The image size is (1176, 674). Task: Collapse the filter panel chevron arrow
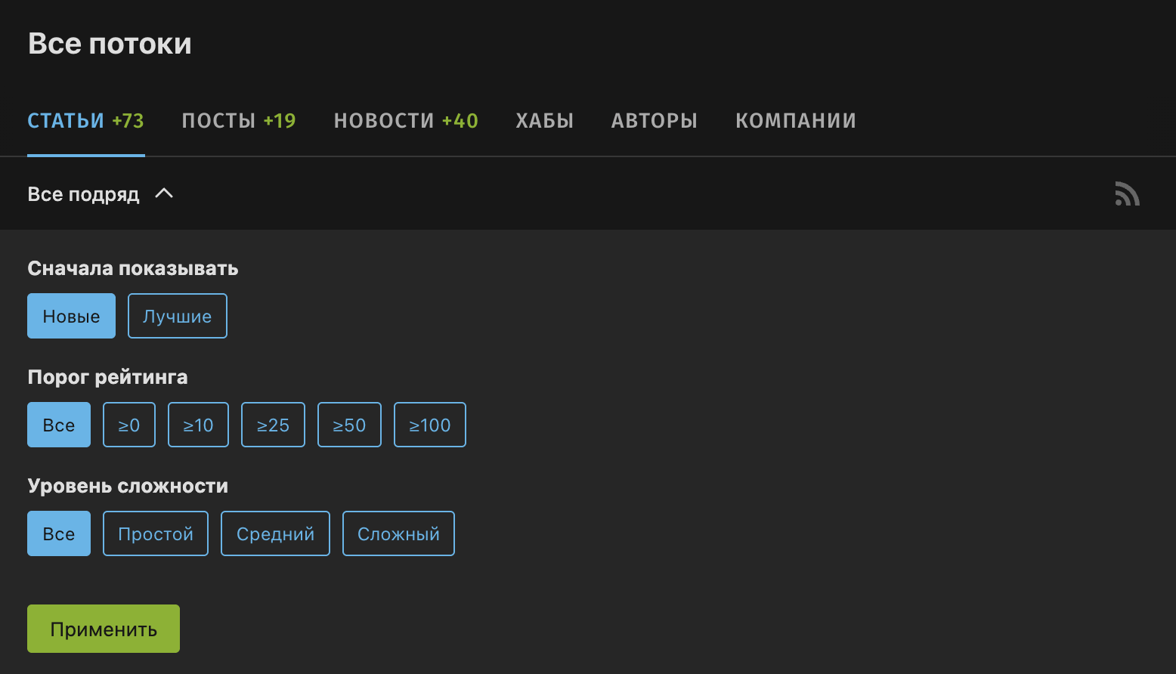(164, 194)
